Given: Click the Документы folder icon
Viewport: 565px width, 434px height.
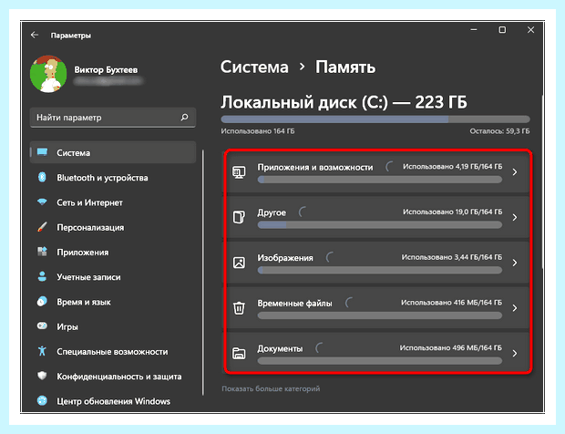Looking at the screenshot, I should 239,354.
